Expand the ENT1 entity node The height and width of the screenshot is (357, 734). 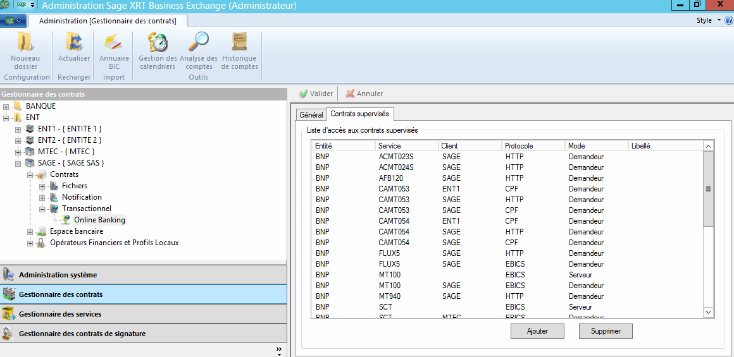(18, 129)
